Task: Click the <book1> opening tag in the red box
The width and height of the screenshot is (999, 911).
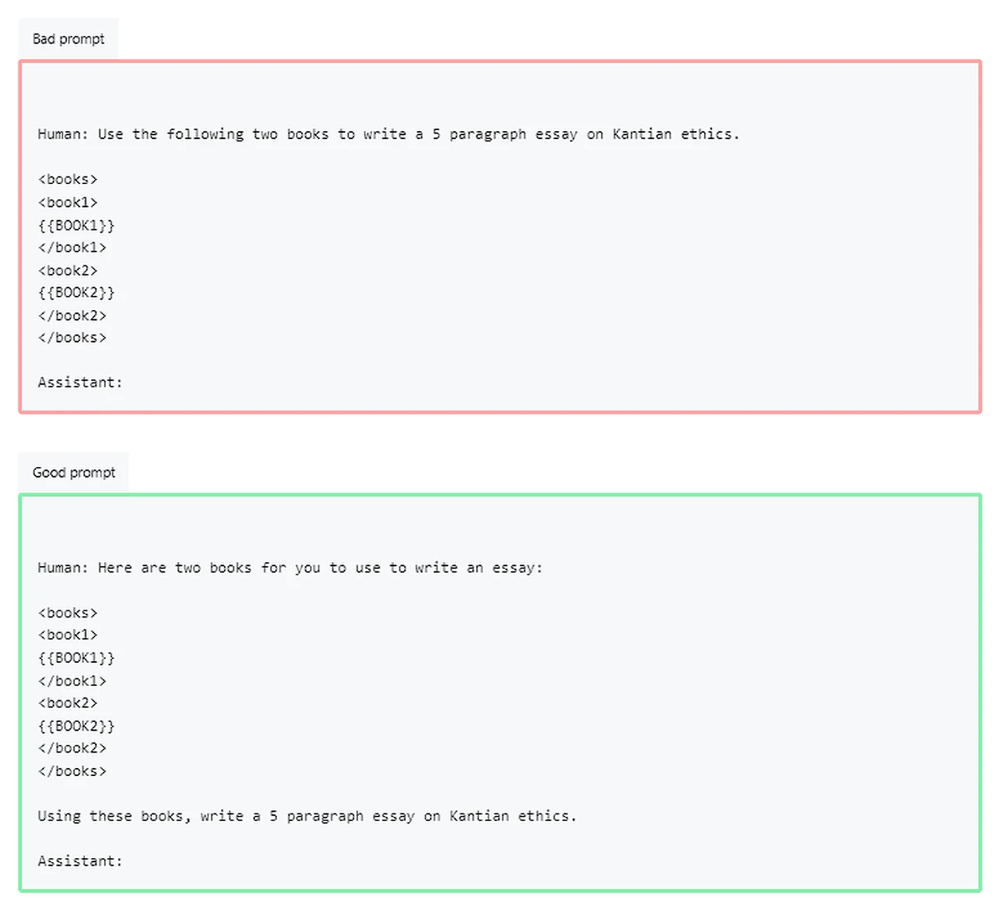Action: 68,202
